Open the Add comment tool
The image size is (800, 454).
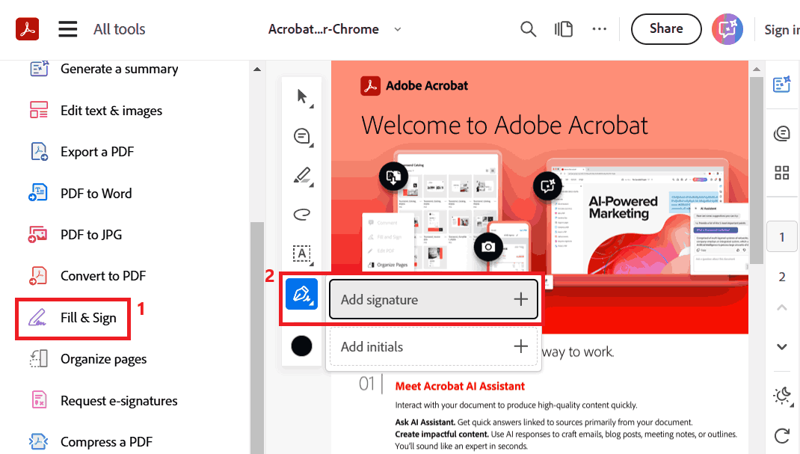301,135
